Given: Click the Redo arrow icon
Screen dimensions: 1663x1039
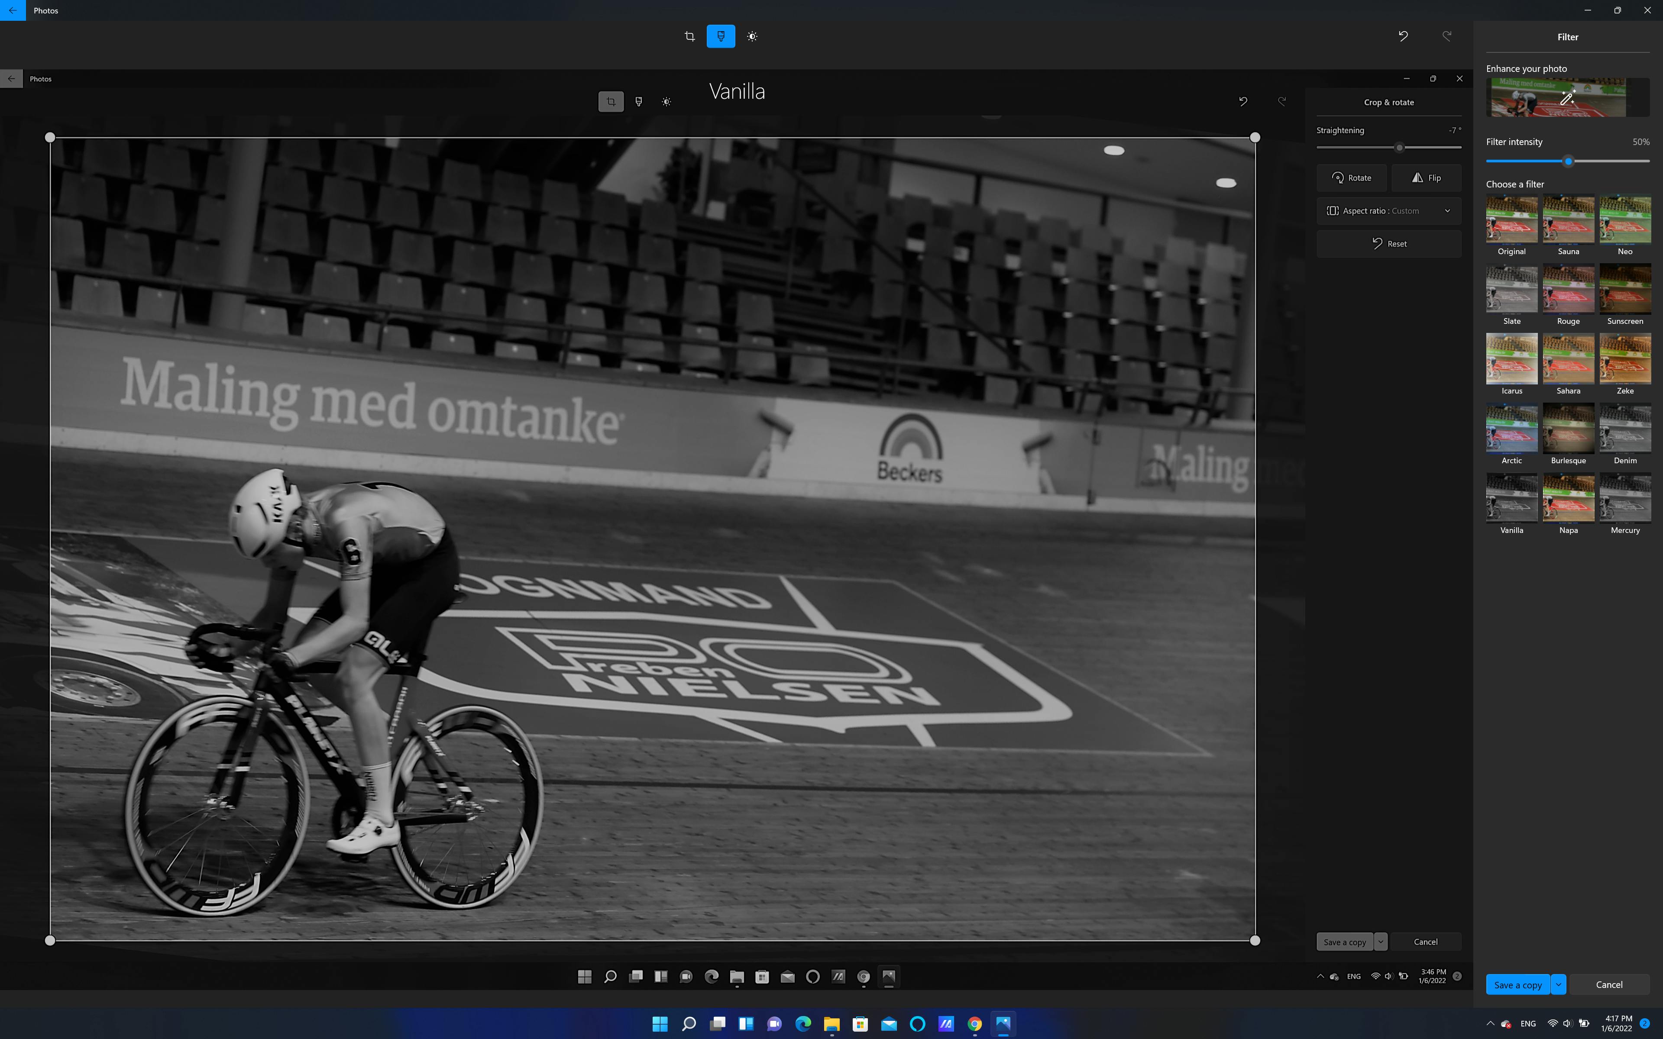Looking at the screenshot, I should pyautogui.click(x=1446, y=36).
